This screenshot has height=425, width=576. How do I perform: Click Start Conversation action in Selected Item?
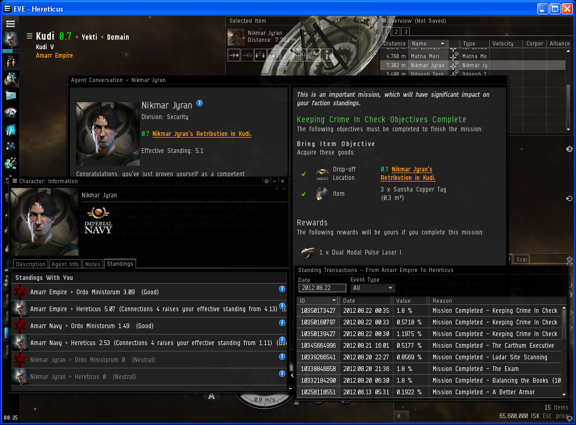[260, 56]
